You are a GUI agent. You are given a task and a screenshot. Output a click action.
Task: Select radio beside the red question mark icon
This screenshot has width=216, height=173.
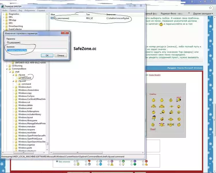pos(86,161)
